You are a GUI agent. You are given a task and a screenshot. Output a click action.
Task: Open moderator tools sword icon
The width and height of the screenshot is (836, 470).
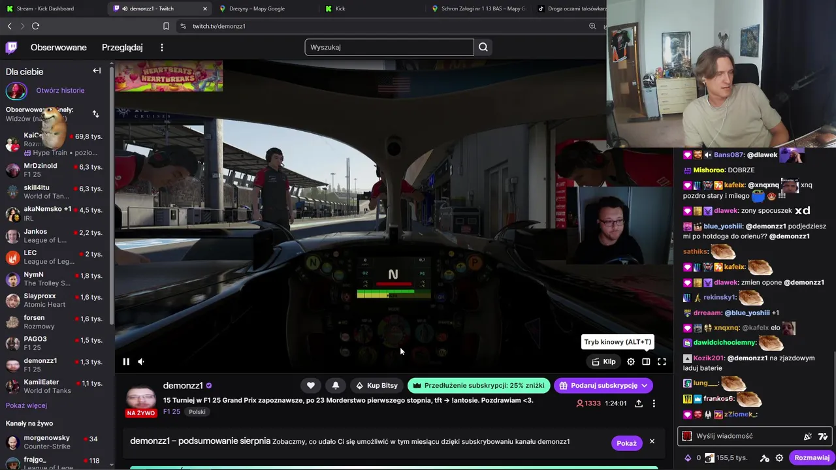click(x=765, y=458)
